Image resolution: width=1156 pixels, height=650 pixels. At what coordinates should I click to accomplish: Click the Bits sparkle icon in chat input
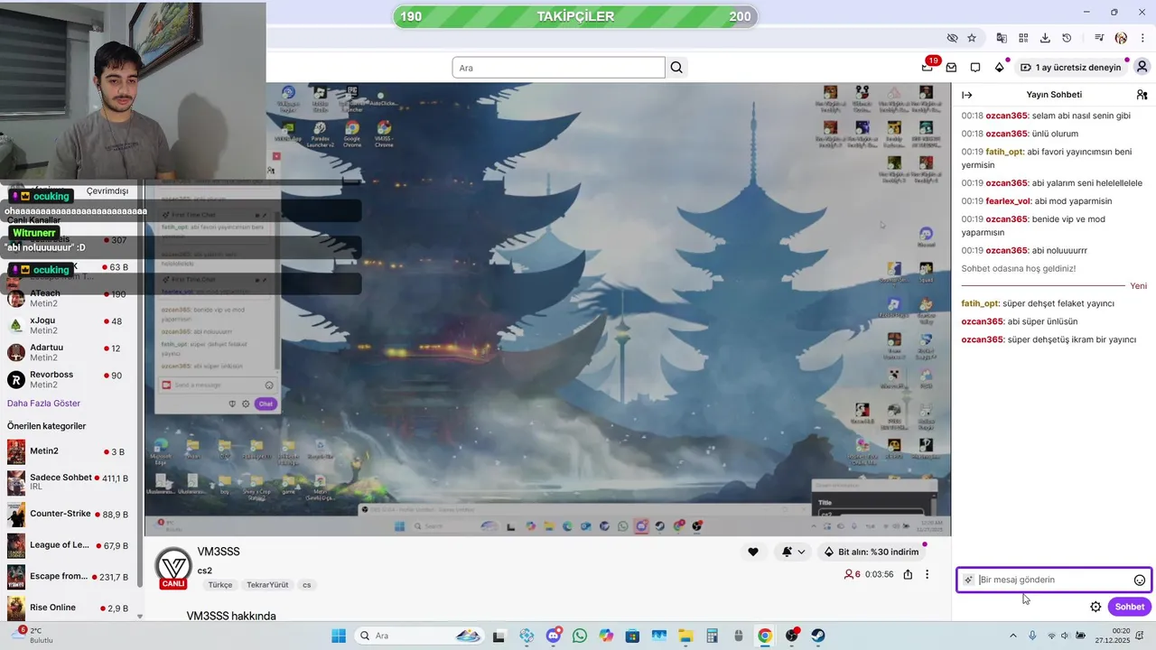[968, 580]
